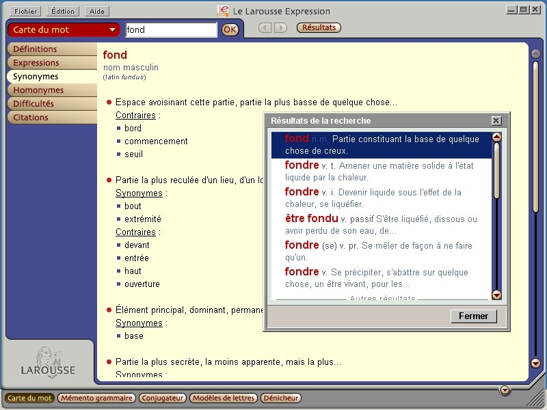Click the Larousse Expression app icon in title

[x=223, y=11]
